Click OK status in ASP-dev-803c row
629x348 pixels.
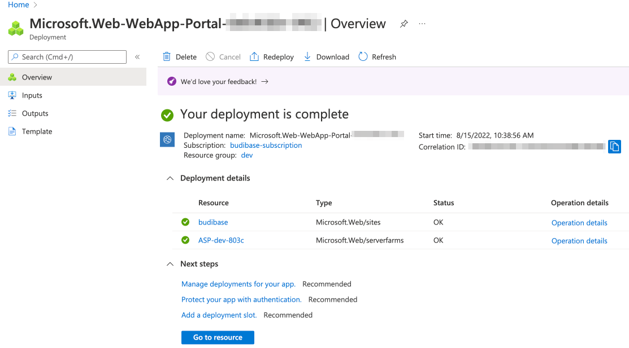pos(438,240)
